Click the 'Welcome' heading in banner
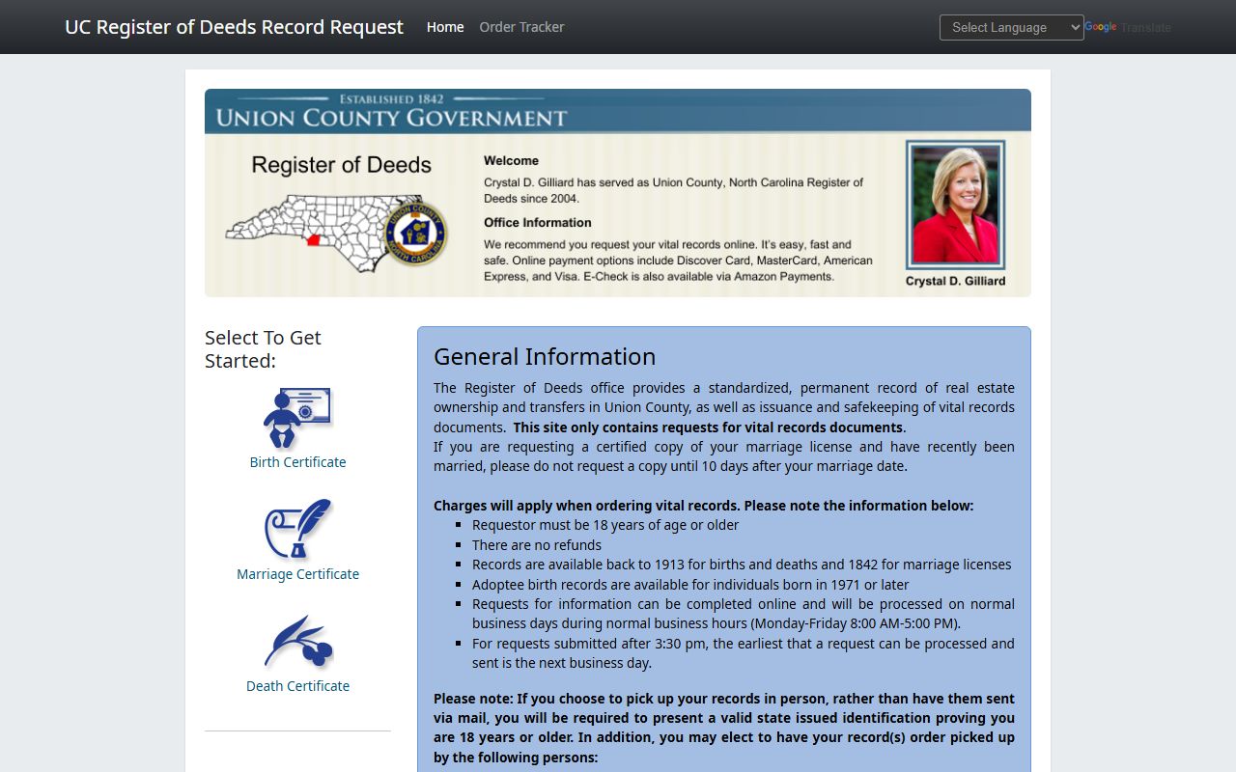Viewport: 1236px width, 772px height. 511,161
